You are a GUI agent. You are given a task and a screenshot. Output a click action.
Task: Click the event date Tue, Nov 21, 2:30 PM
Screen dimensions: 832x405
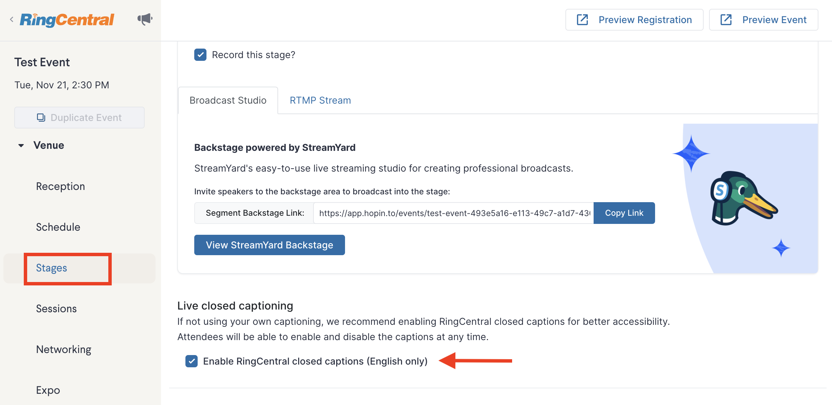(x=62, y=85)
